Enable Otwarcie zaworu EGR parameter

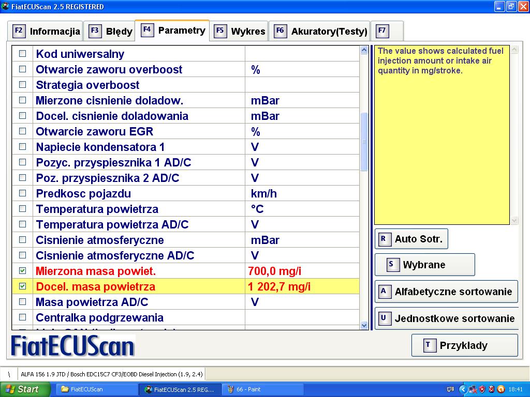[23, 131]
